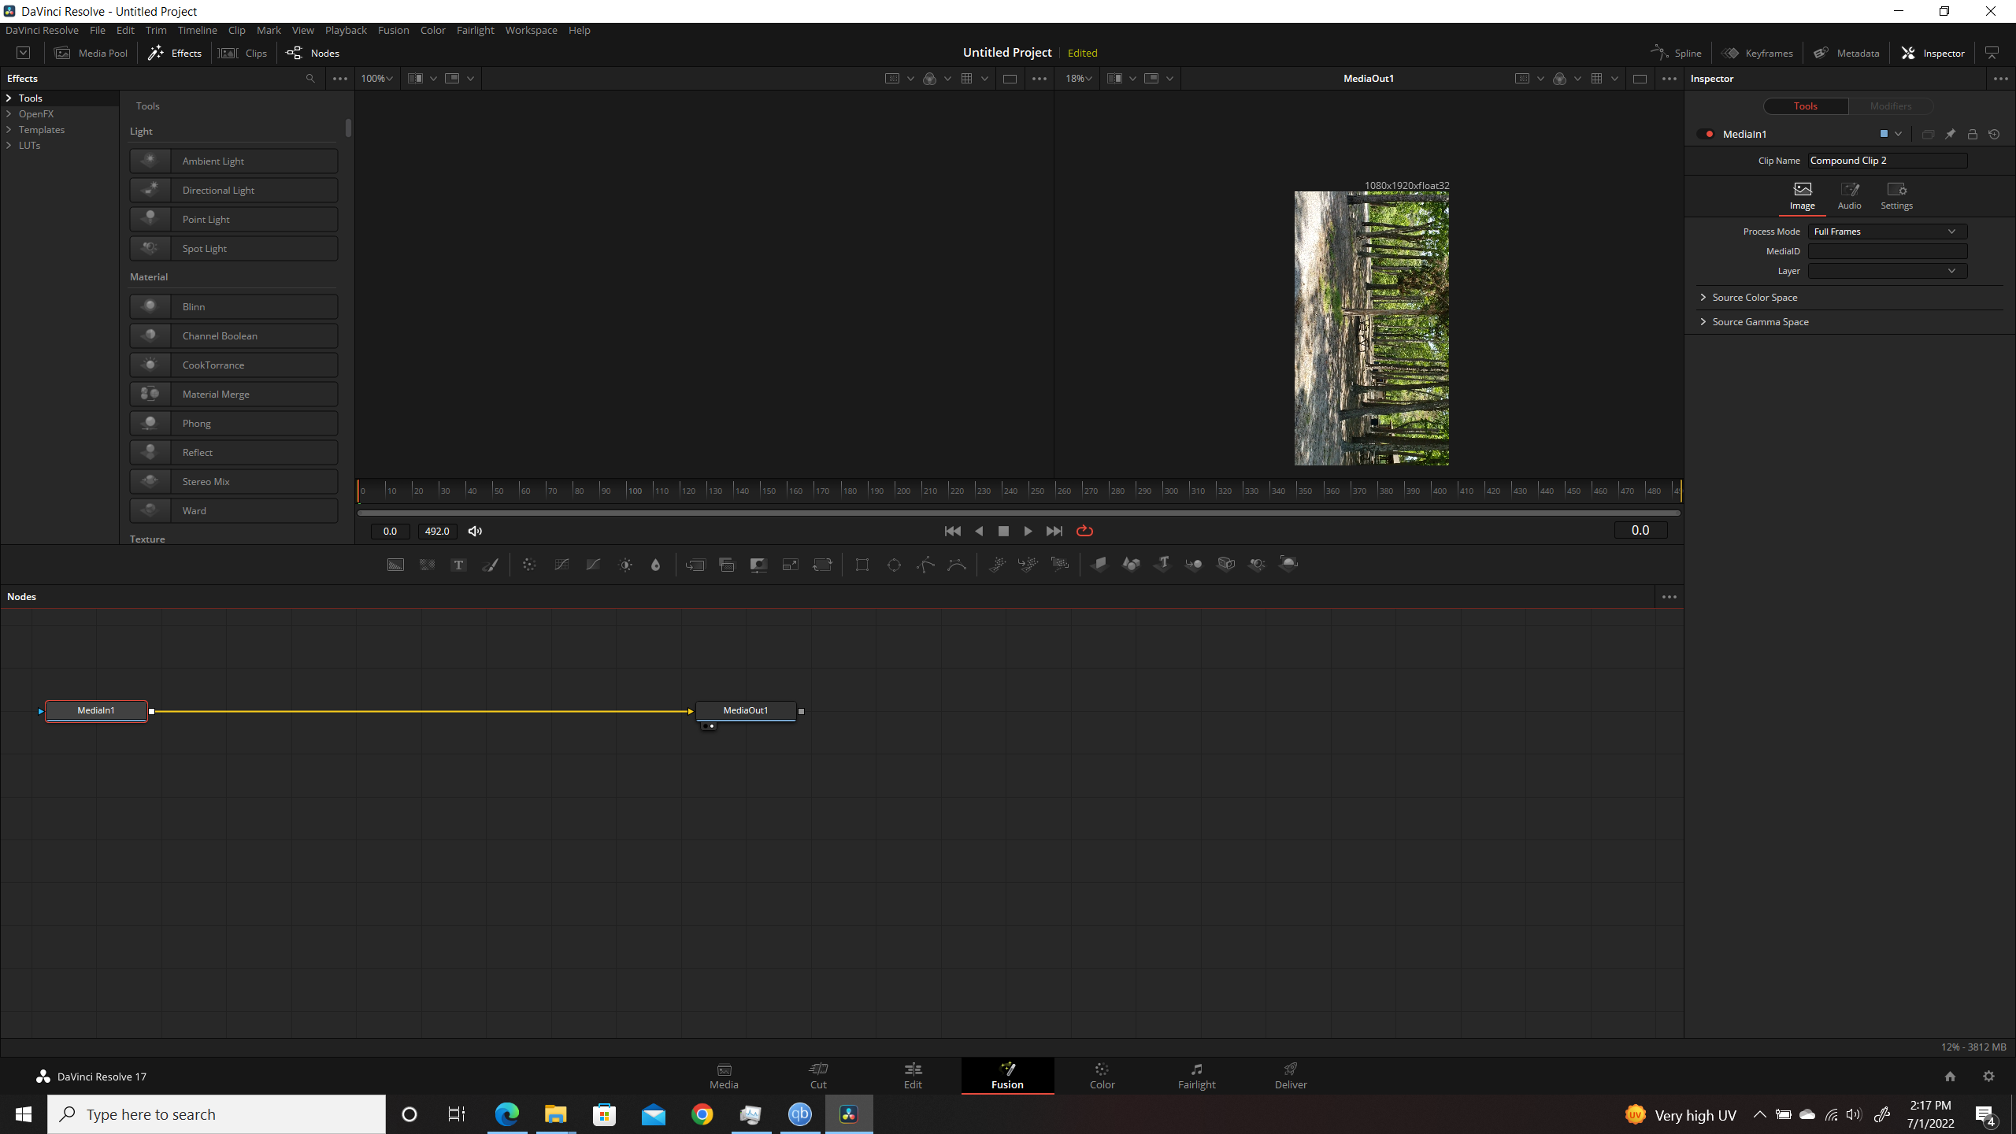Screen dimensions: 2016x1134
Task: Switch to the Settings tab in Inspector
Action: point(1896,196)
